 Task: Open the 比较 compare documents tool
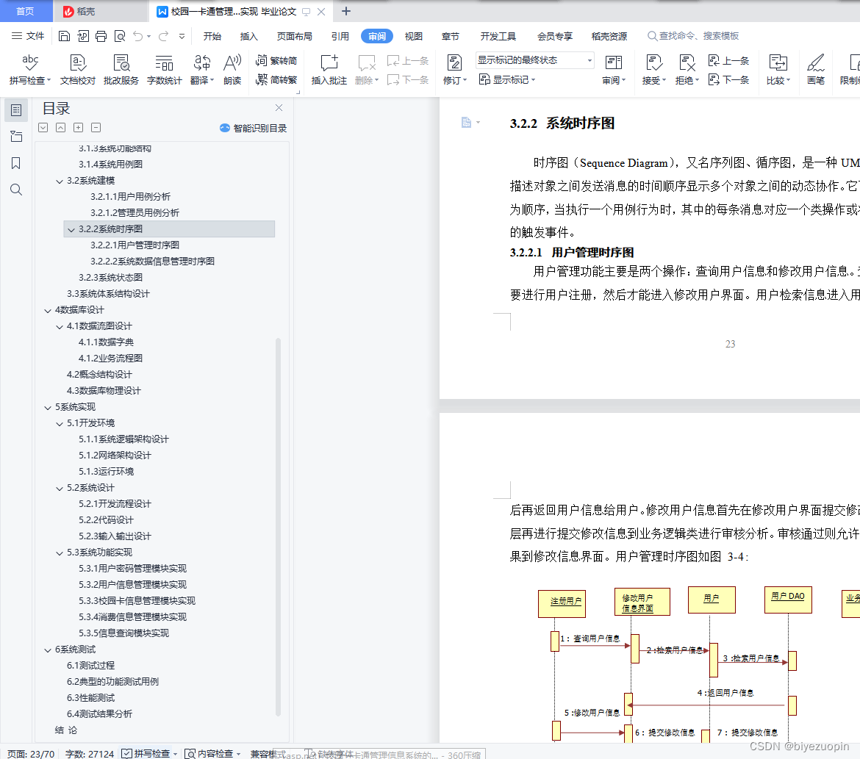[778, 69]
